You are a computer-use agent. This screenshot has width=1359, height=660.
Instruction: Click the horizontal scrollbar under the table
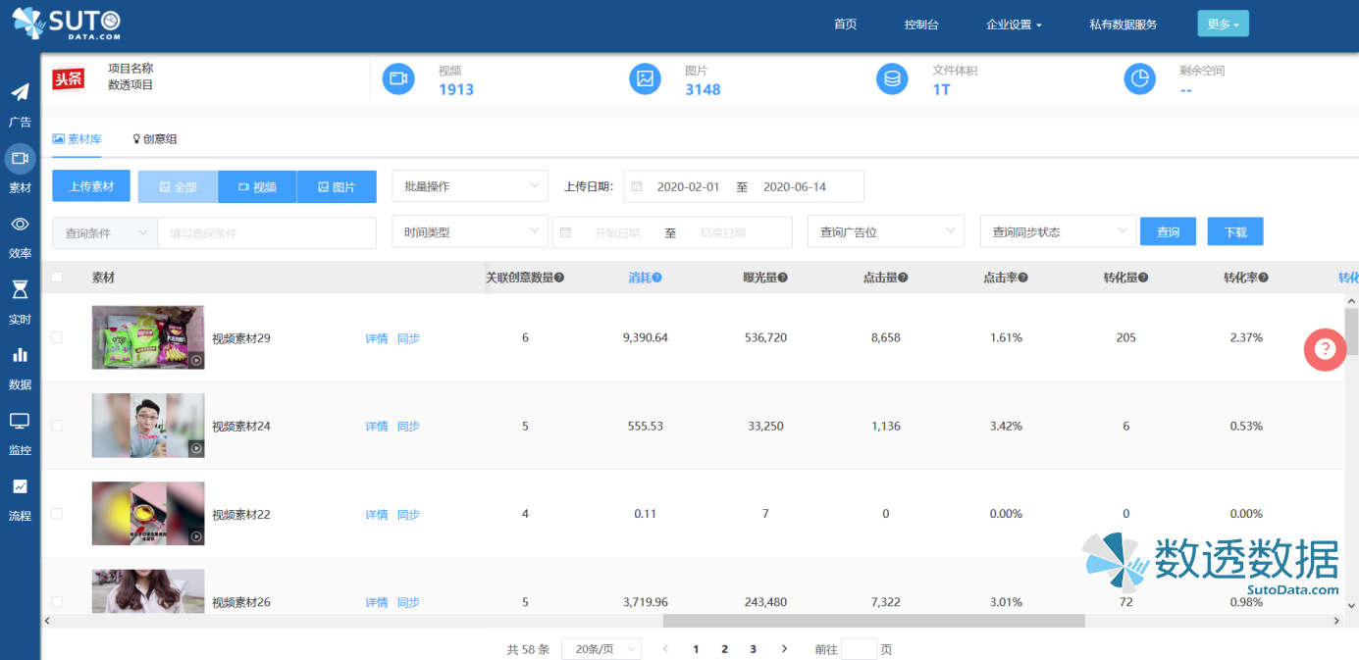pyautogui.click(x=873, y=621)
